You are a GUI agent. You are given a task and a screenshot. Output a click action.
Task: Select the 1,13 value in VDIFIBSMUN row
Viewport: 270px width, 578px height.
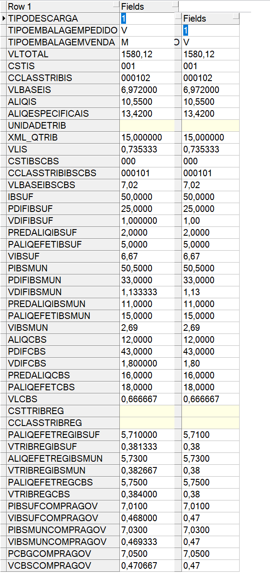[x=210, y=292]
